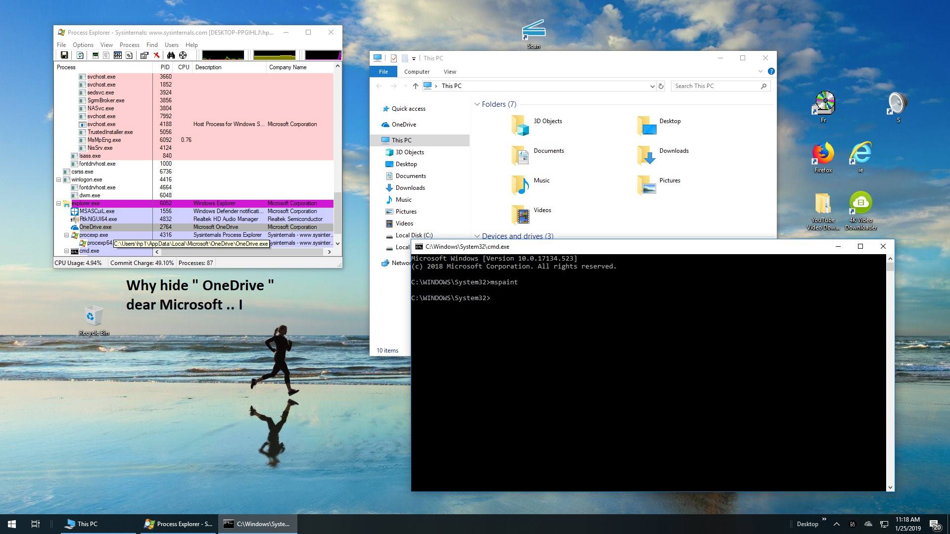Screen dimensions: 950x534
Task: Select Music folder in Folders group
Action: click(530, 184)
